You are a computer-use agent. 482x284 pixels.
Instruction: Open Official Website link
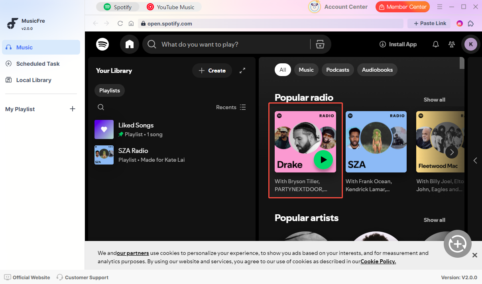tap(27, 277)
